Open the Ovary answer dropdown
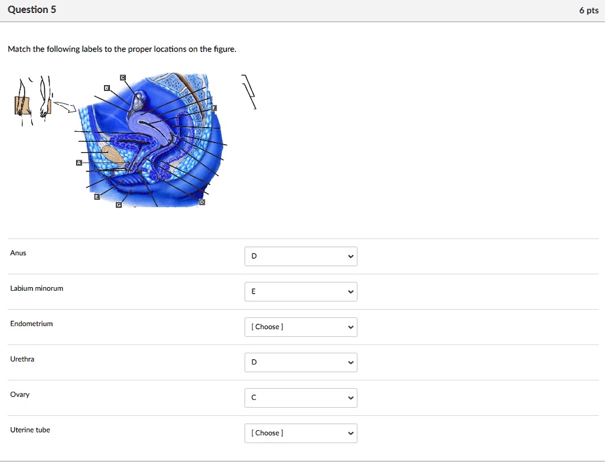The height and width of the screenshot is (462, 605). click(301, 398)
